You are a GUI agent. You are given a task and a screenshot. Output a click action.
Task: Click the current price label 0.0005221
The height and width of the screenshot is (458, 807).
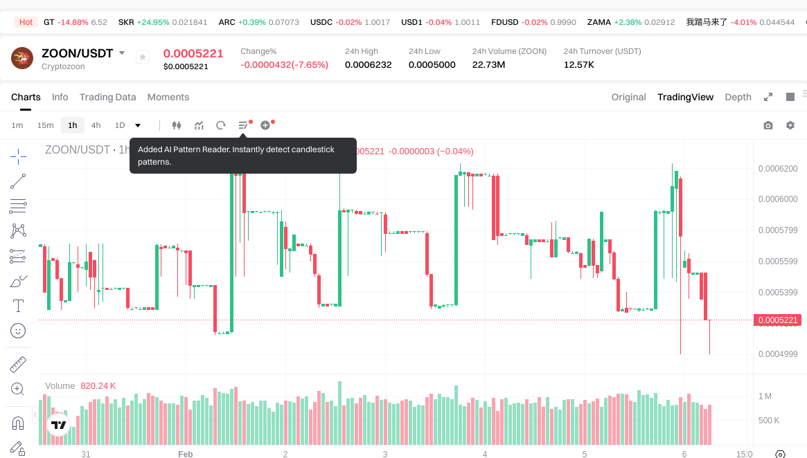(779, 320)
